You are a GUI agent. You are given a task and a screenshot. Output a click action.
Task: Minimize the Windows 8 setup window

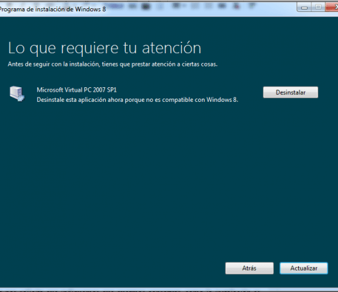point(304,8)
